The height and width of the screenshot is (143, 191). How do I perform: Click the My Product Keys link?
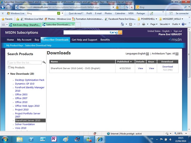tap(15, 46)
